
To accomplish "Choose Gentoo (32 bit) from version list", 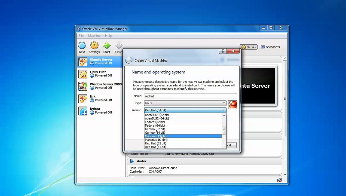I will pyautogui.click(x=183, y=129).
